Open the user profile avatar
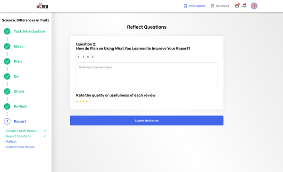The height and width of the screenshot is (172, 283). [254, 6]
